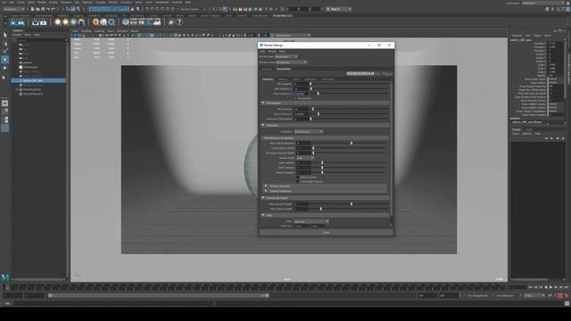Screen dimensions: 571x321
Task: Launch IPR from the RenderMan shelf
Action: [x=21, y=22]
